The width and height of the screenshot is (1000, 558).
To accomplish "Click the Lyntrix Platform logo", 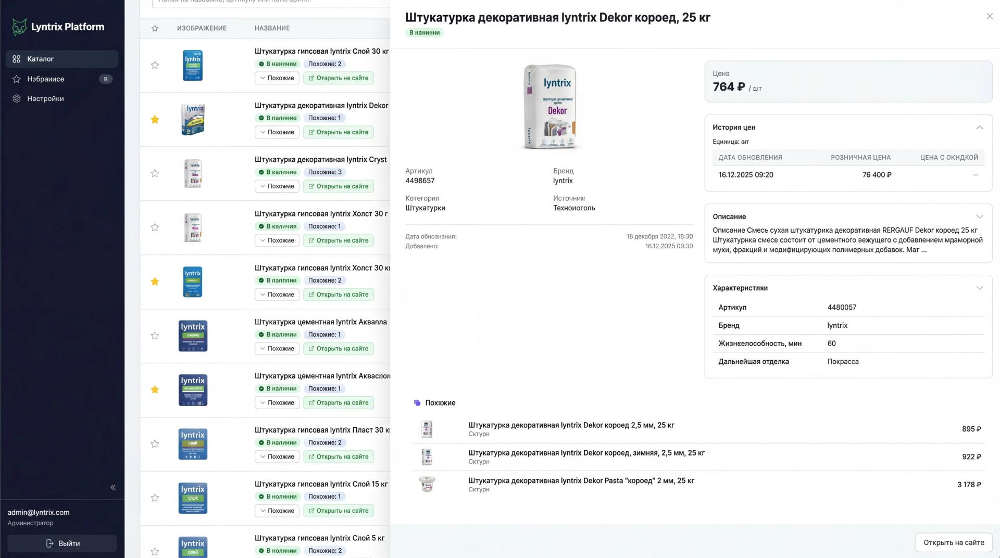I will click(x=57, y=26).
